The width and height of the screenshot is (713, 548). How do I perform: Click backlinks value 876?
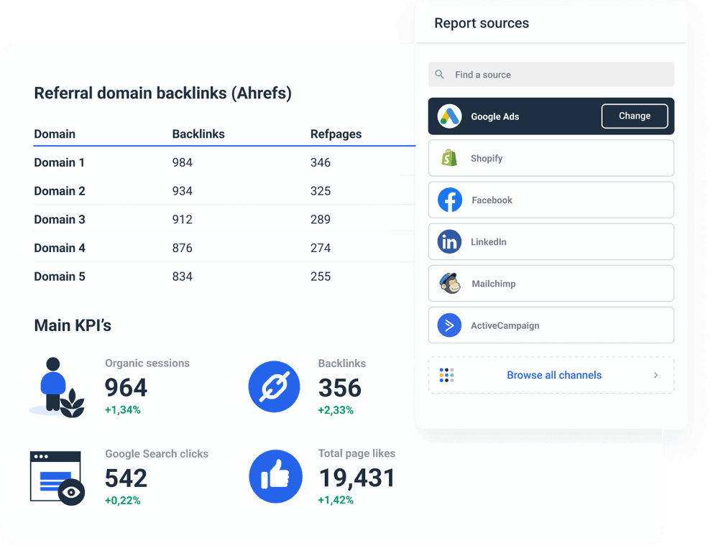[x=183, y=248]
